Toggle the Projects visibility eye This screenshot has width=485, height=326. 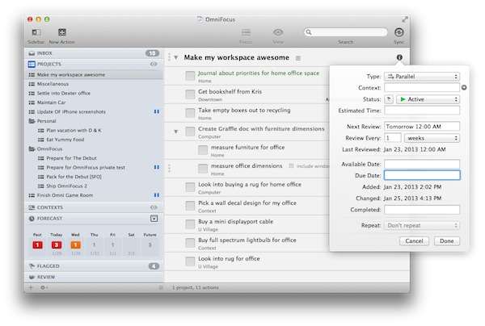154,64
